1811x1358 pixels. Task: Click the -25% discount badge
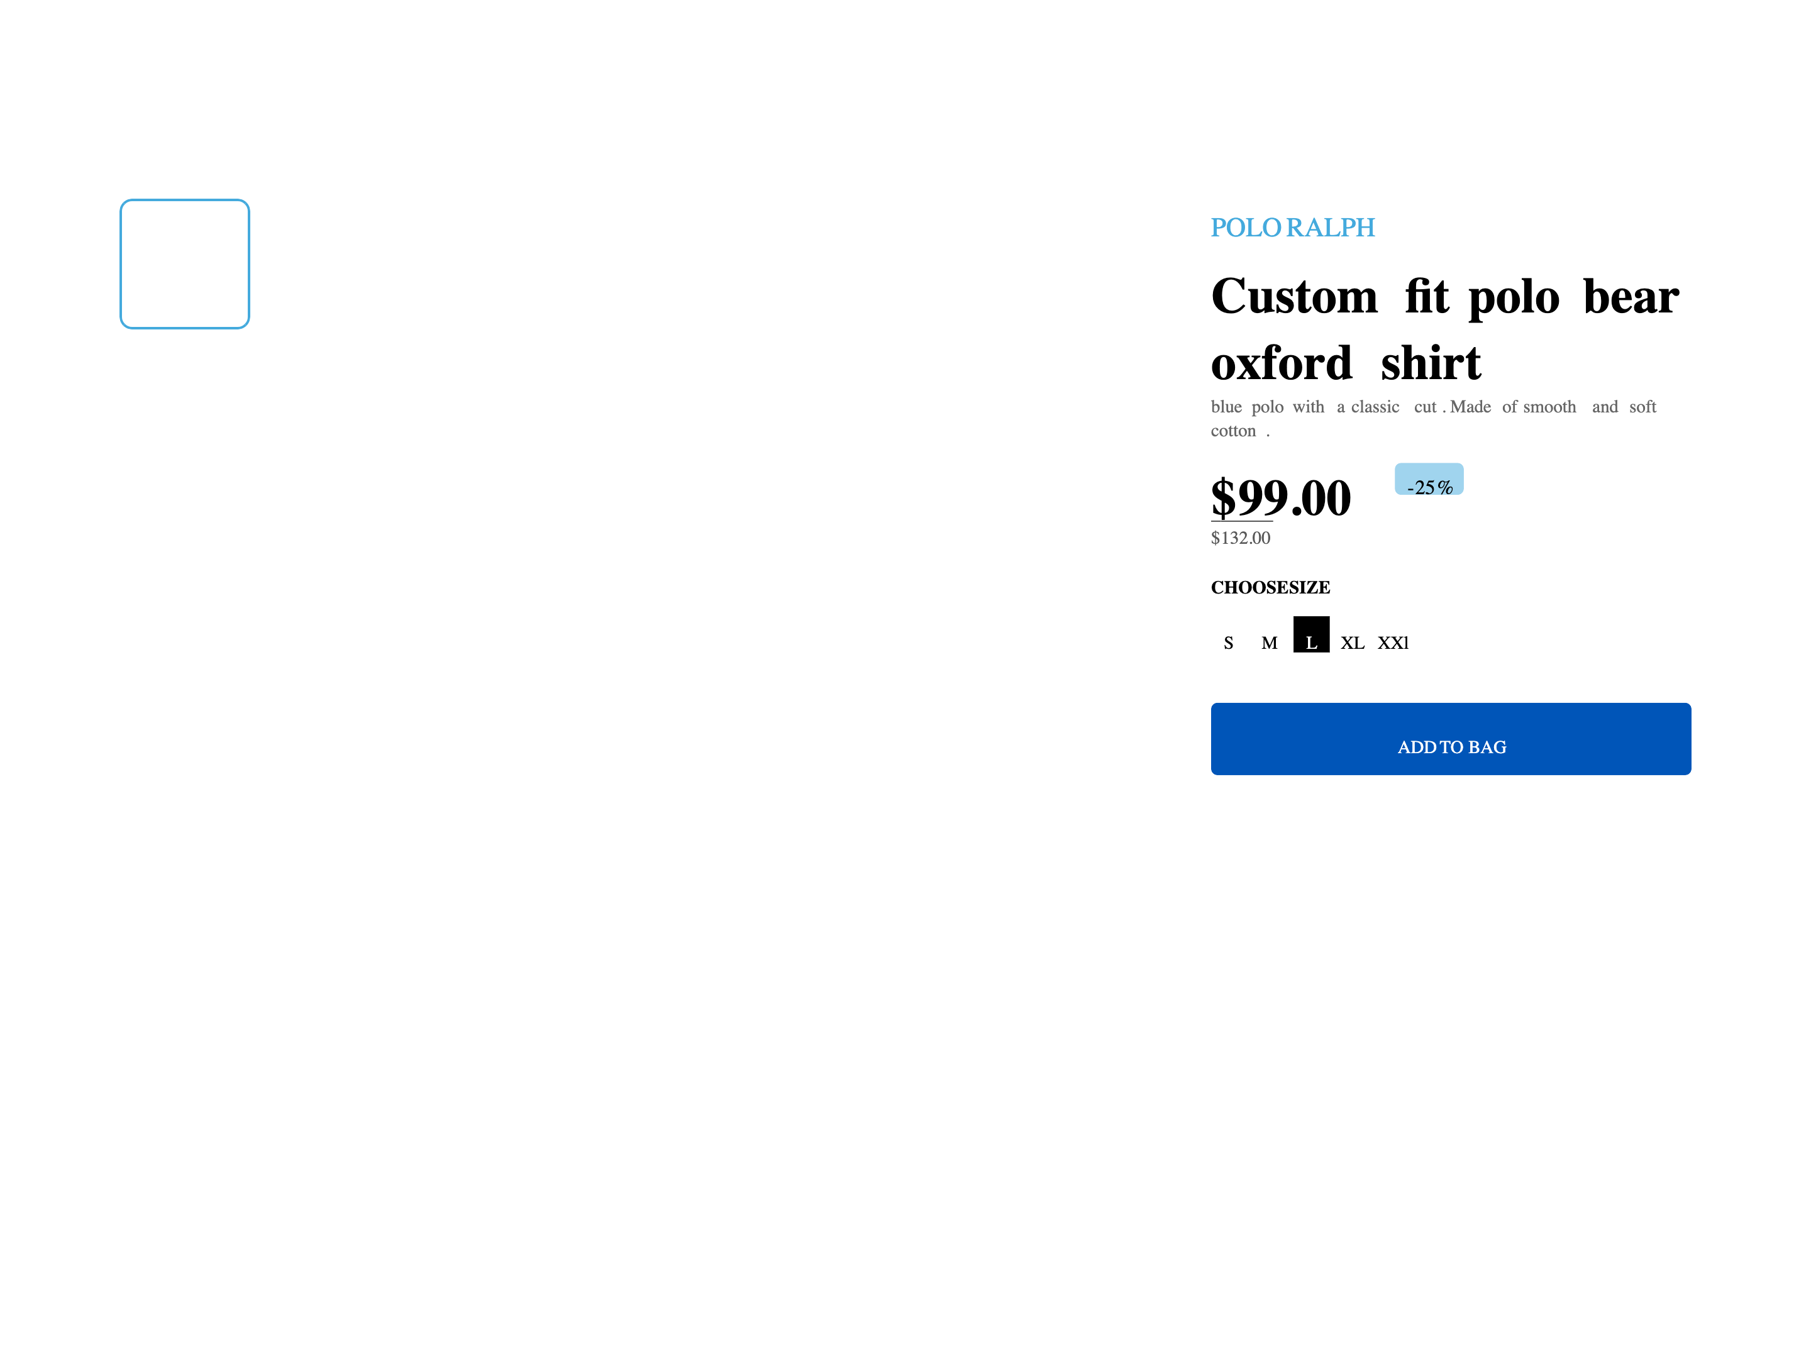pyautogui.click(x=1429, y=480)
